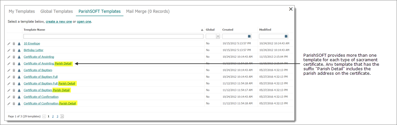Sort by Created column header
Image resolution: width=397 pixels, height=125 pixels.
click(x=228, y=30)
